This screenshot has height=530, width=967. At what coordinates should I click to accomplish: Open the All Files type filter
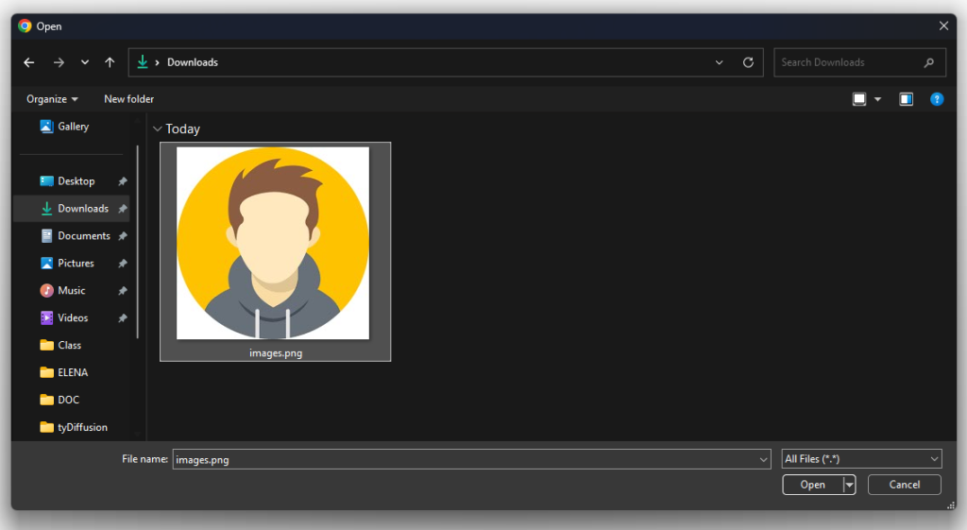861,459
